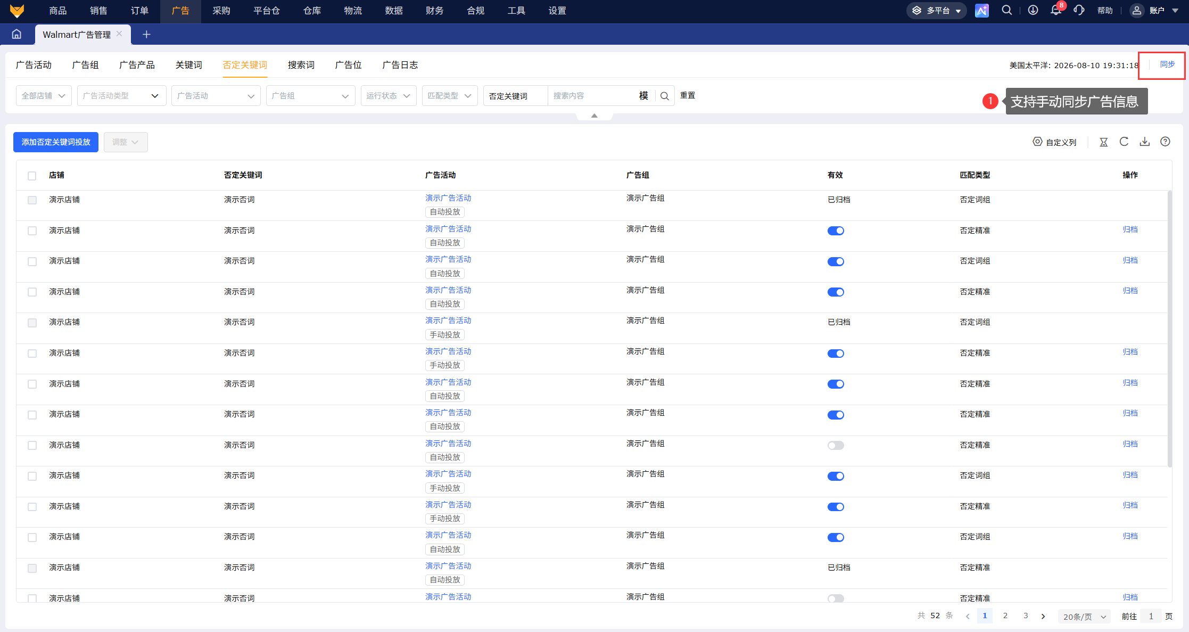Switch to 关键词 tab
The width and height of the screenshot is (1189, 632).
click(188, 65)
